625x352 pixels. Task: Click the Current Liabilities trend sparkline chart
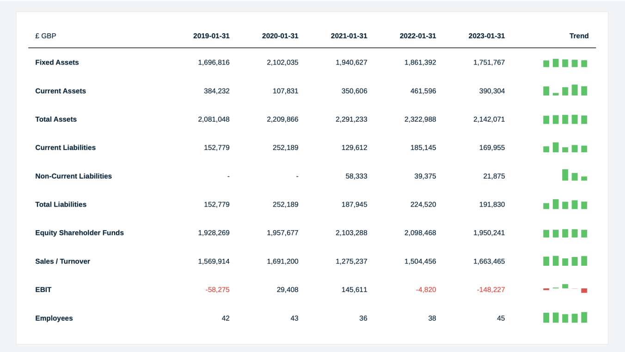pyautogui.click(x=565, y=148)
